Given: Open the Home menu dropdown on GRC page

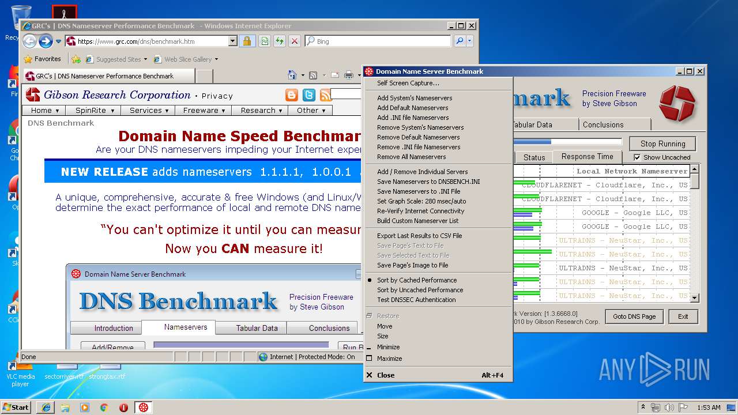Looking at the screenshot, I should point(45,110).
